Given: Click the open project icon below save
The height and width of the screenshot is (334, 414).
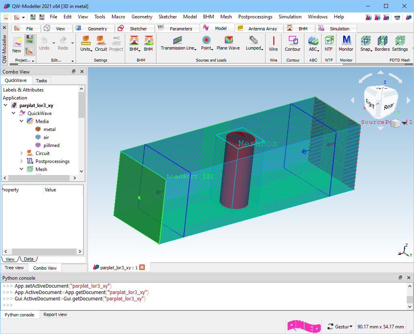Looking at the screenshot, I should coord(30,51).
